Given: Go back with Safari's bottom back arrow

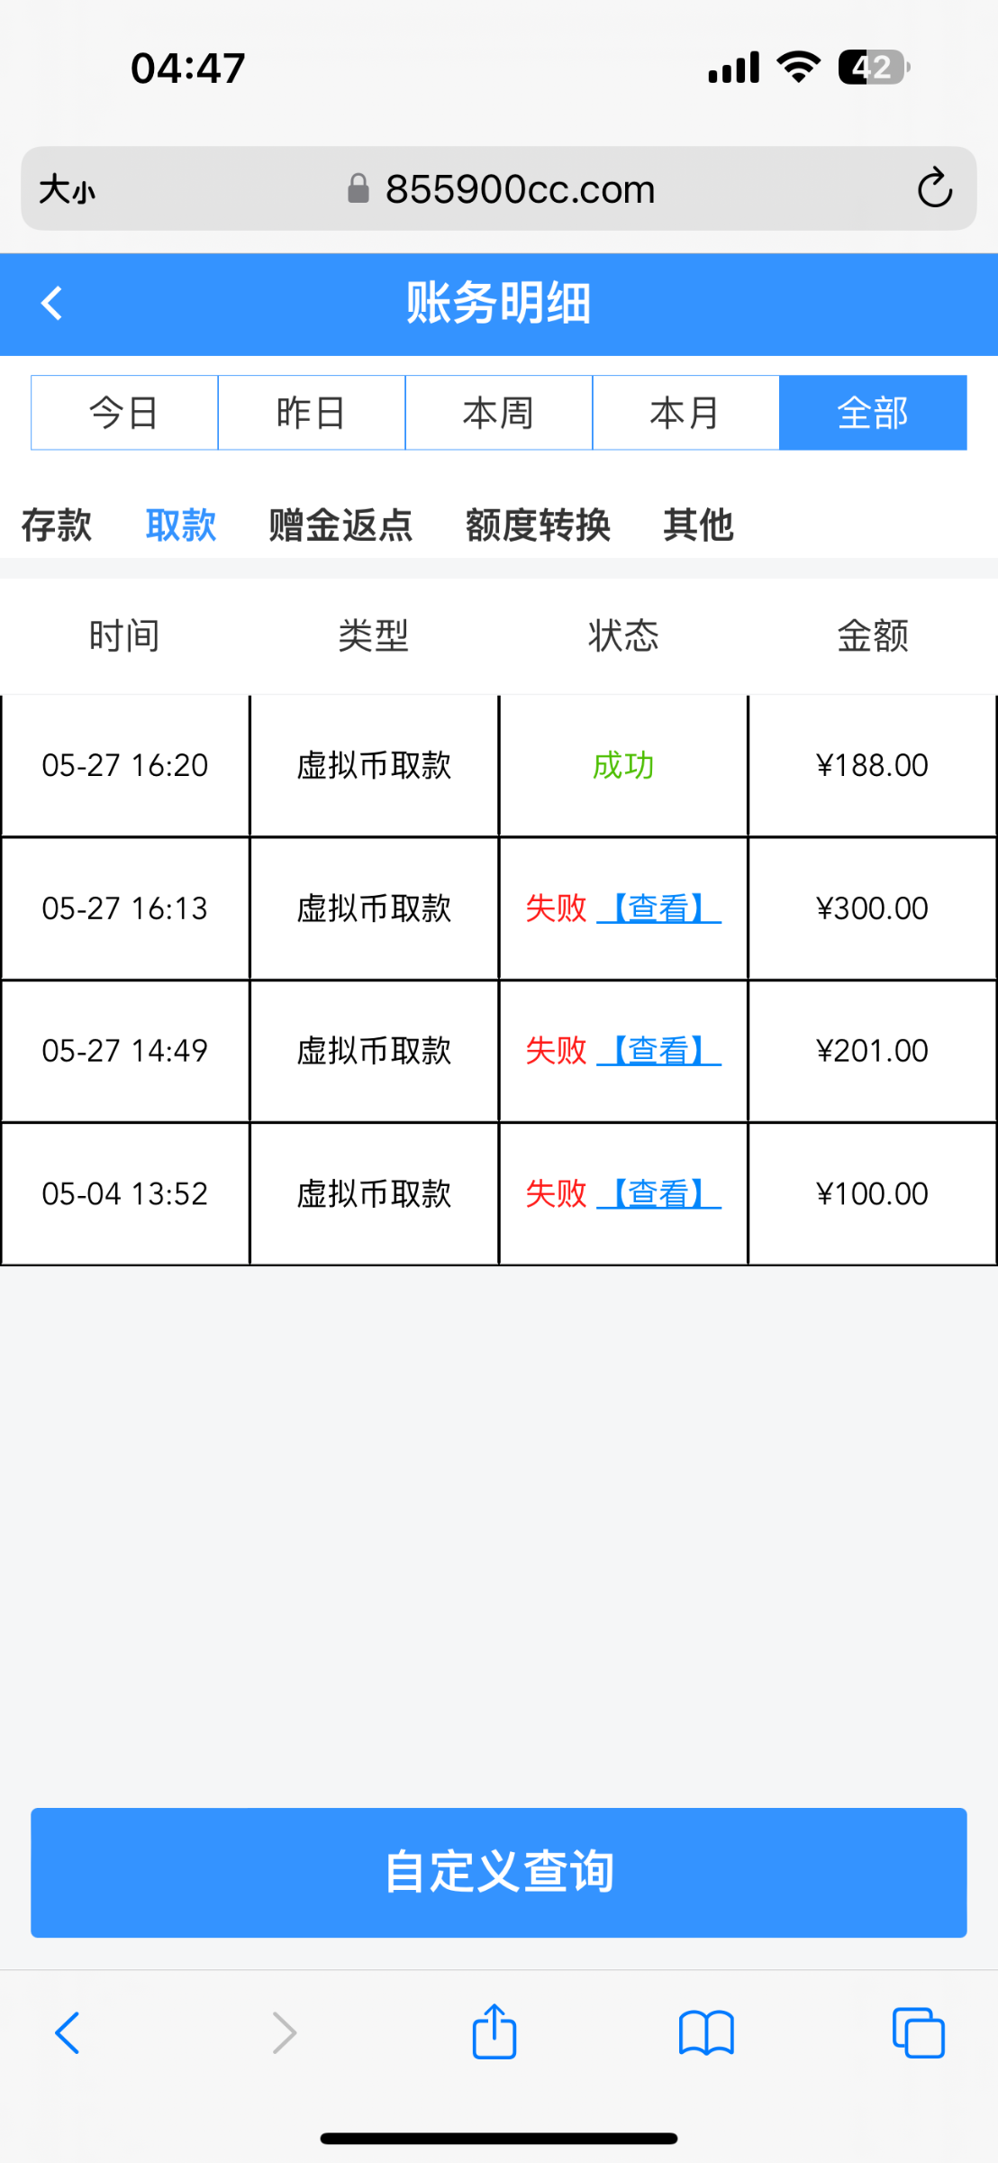Looking at the screenshot, I should [x=68, y=2033].
